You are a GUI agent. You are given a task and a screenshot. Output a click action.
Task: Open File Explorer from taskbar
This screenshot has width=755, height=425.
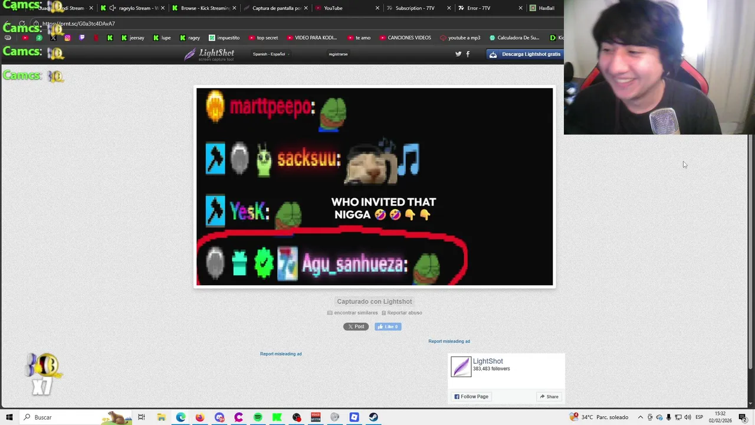161,417
